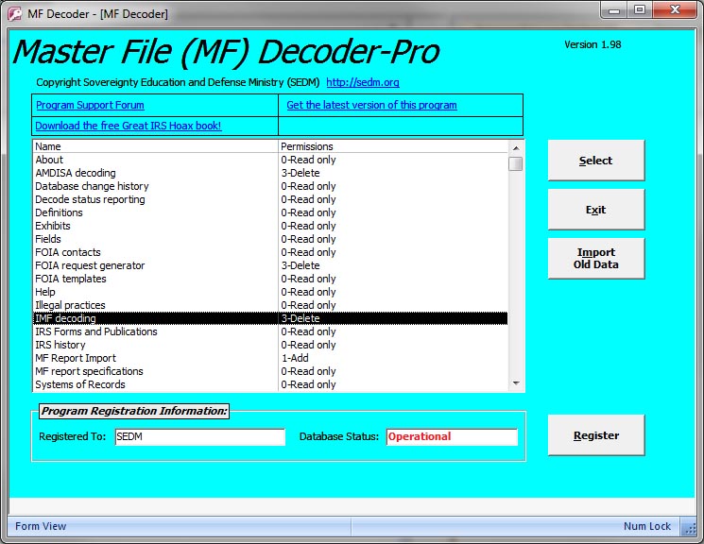This screenshot has width=704, height=544.
Task: Open the Program Support Forum link
Action: click(x=91, y=105)
